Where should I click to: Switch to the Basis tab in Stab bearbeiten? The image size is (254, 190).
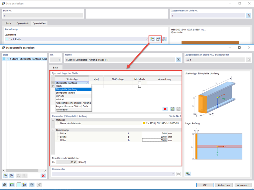click(8, 23)
